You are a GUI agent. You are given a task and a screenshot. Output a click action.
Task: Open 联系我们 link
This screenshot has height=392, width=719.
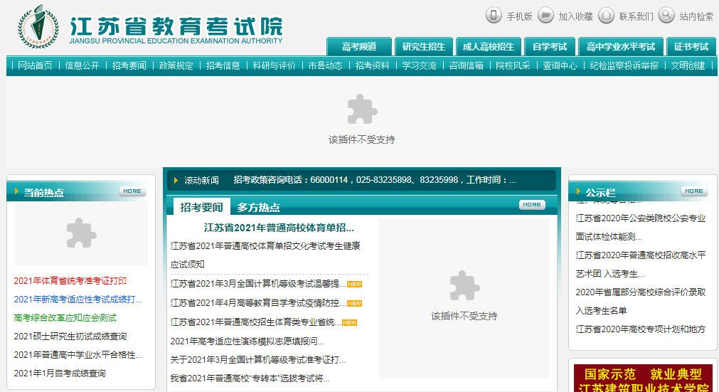[636, 16]
